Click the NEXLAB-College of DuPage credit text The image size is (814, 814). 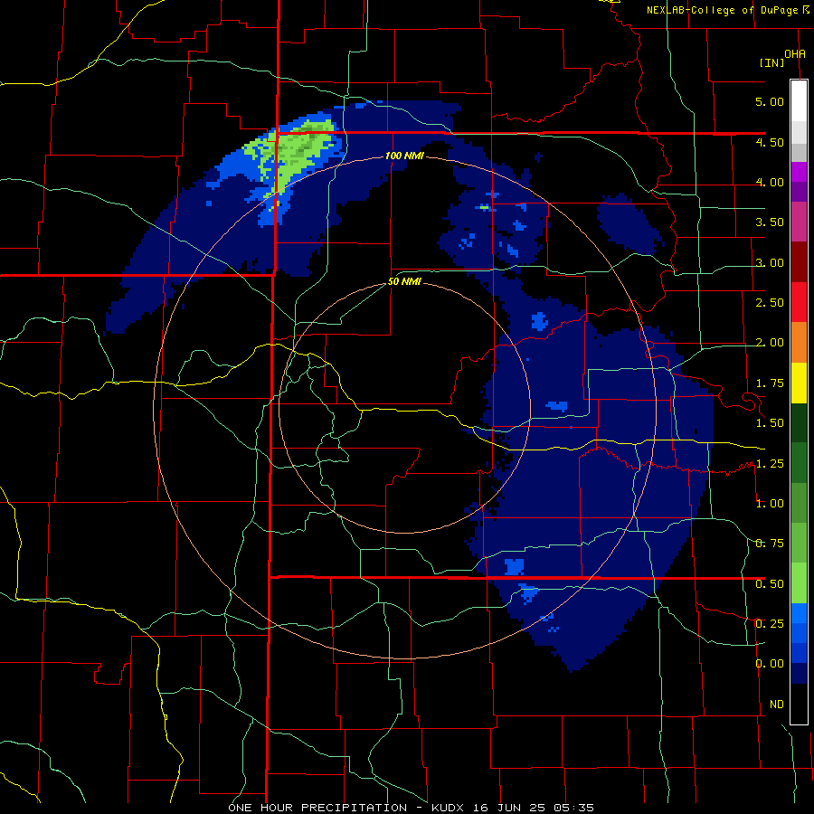724,10
